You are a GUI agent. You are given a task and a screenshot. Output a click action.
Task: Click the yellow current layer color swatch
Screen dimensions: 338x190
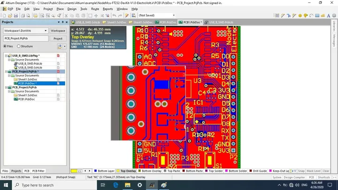74,171
